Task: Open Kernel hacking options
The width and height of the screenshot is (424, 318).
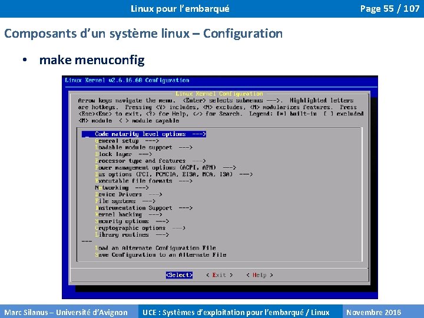Action: pos(128,214)
